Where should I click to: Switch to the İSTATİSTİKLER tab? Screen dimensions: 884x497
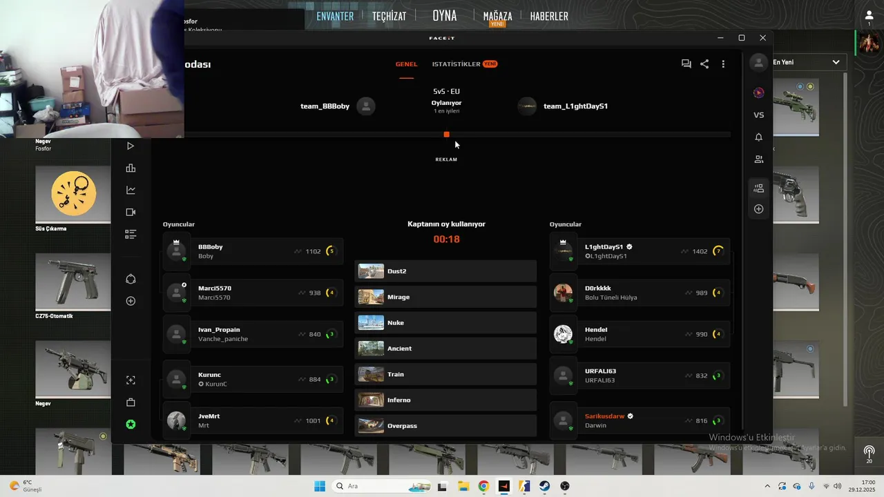[465, 64]
